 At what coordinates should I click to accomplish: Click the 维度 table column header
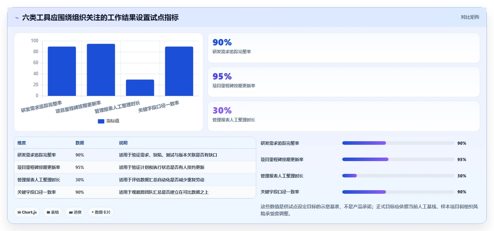tap(22, 143)
